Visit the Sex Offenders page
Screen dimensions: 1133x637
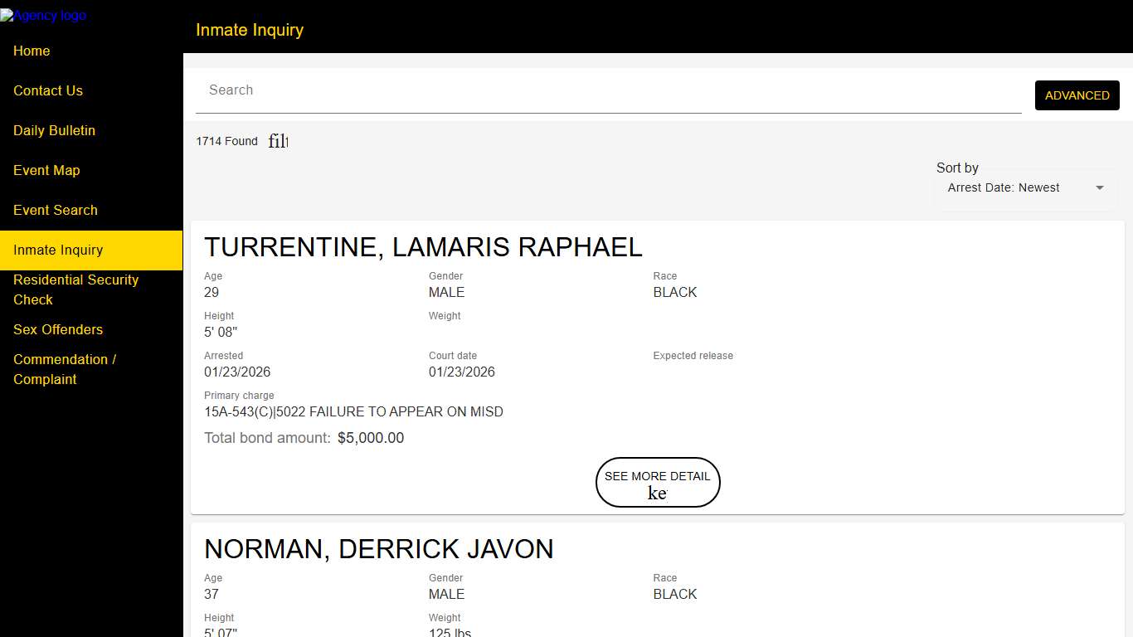[x=58, y=330]
